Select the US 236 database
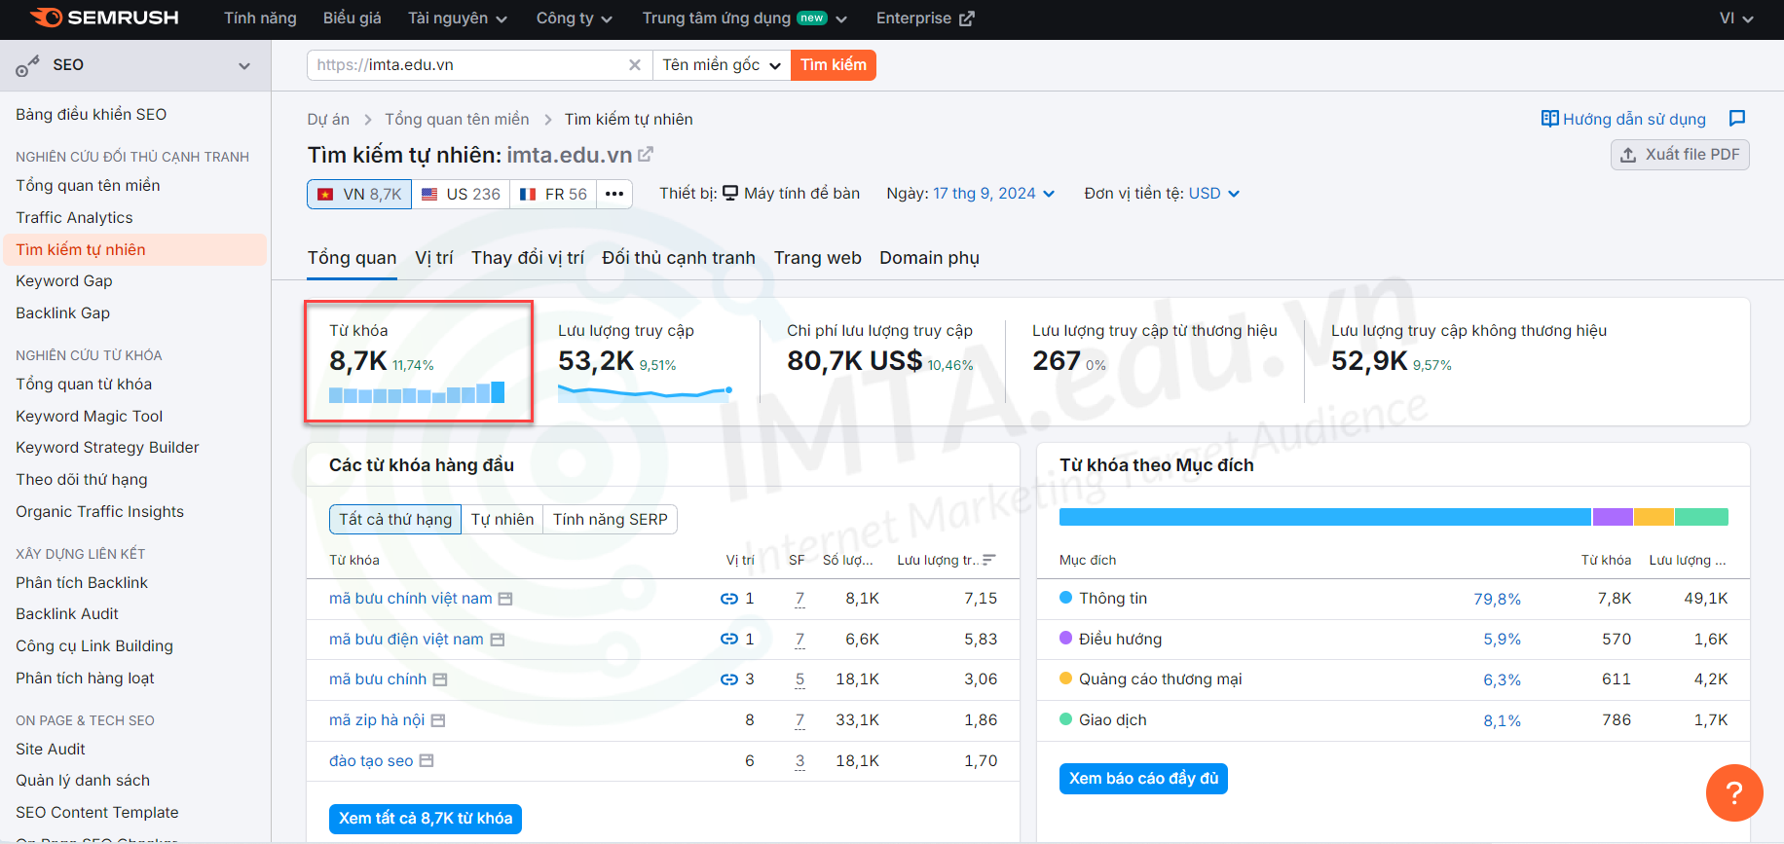 [x=461, y=194]
